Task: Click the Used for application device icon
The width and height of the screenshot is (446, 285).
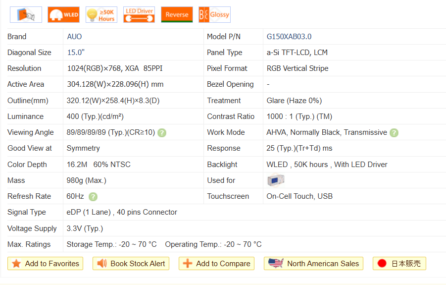Action: [276, 180]
